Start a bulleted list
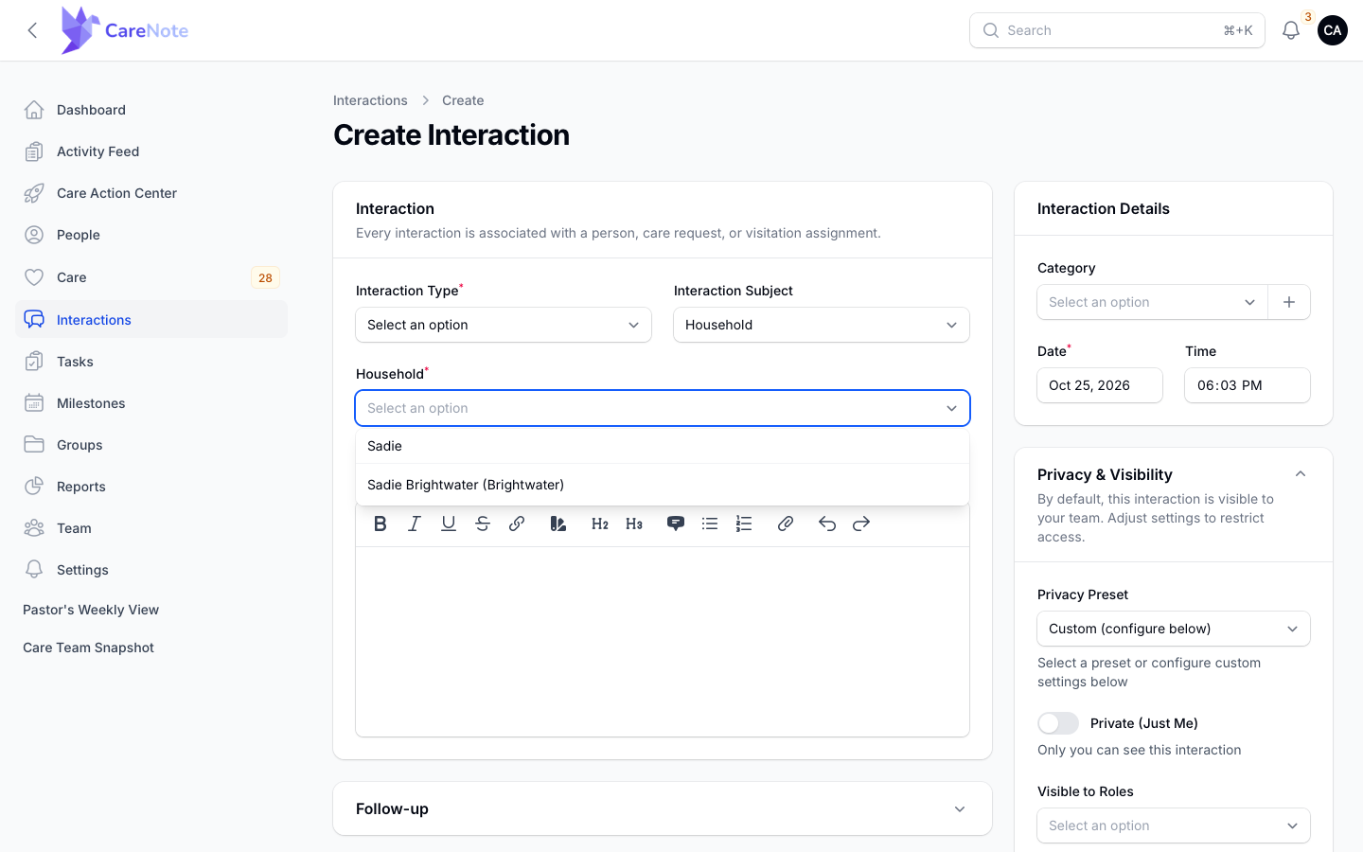The height and width of the screenshot is (852, 1363). [x=710, y=524]
